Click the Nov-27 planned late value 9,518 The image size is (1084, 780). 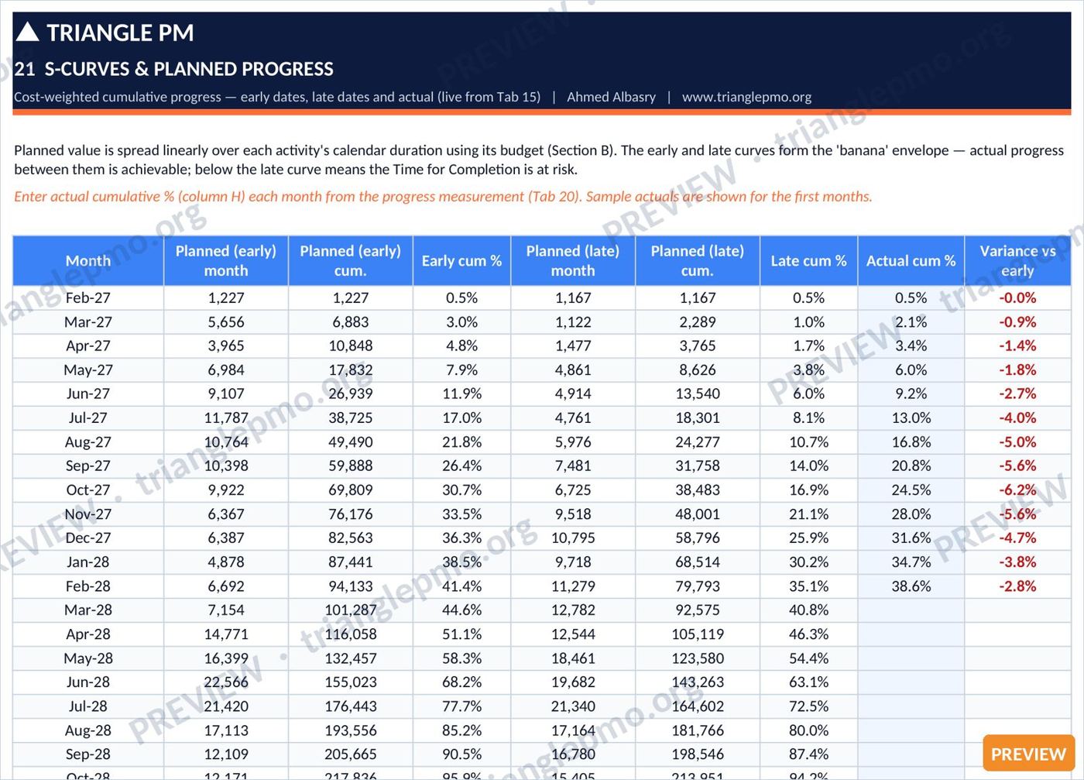click(x=573, y=514)
